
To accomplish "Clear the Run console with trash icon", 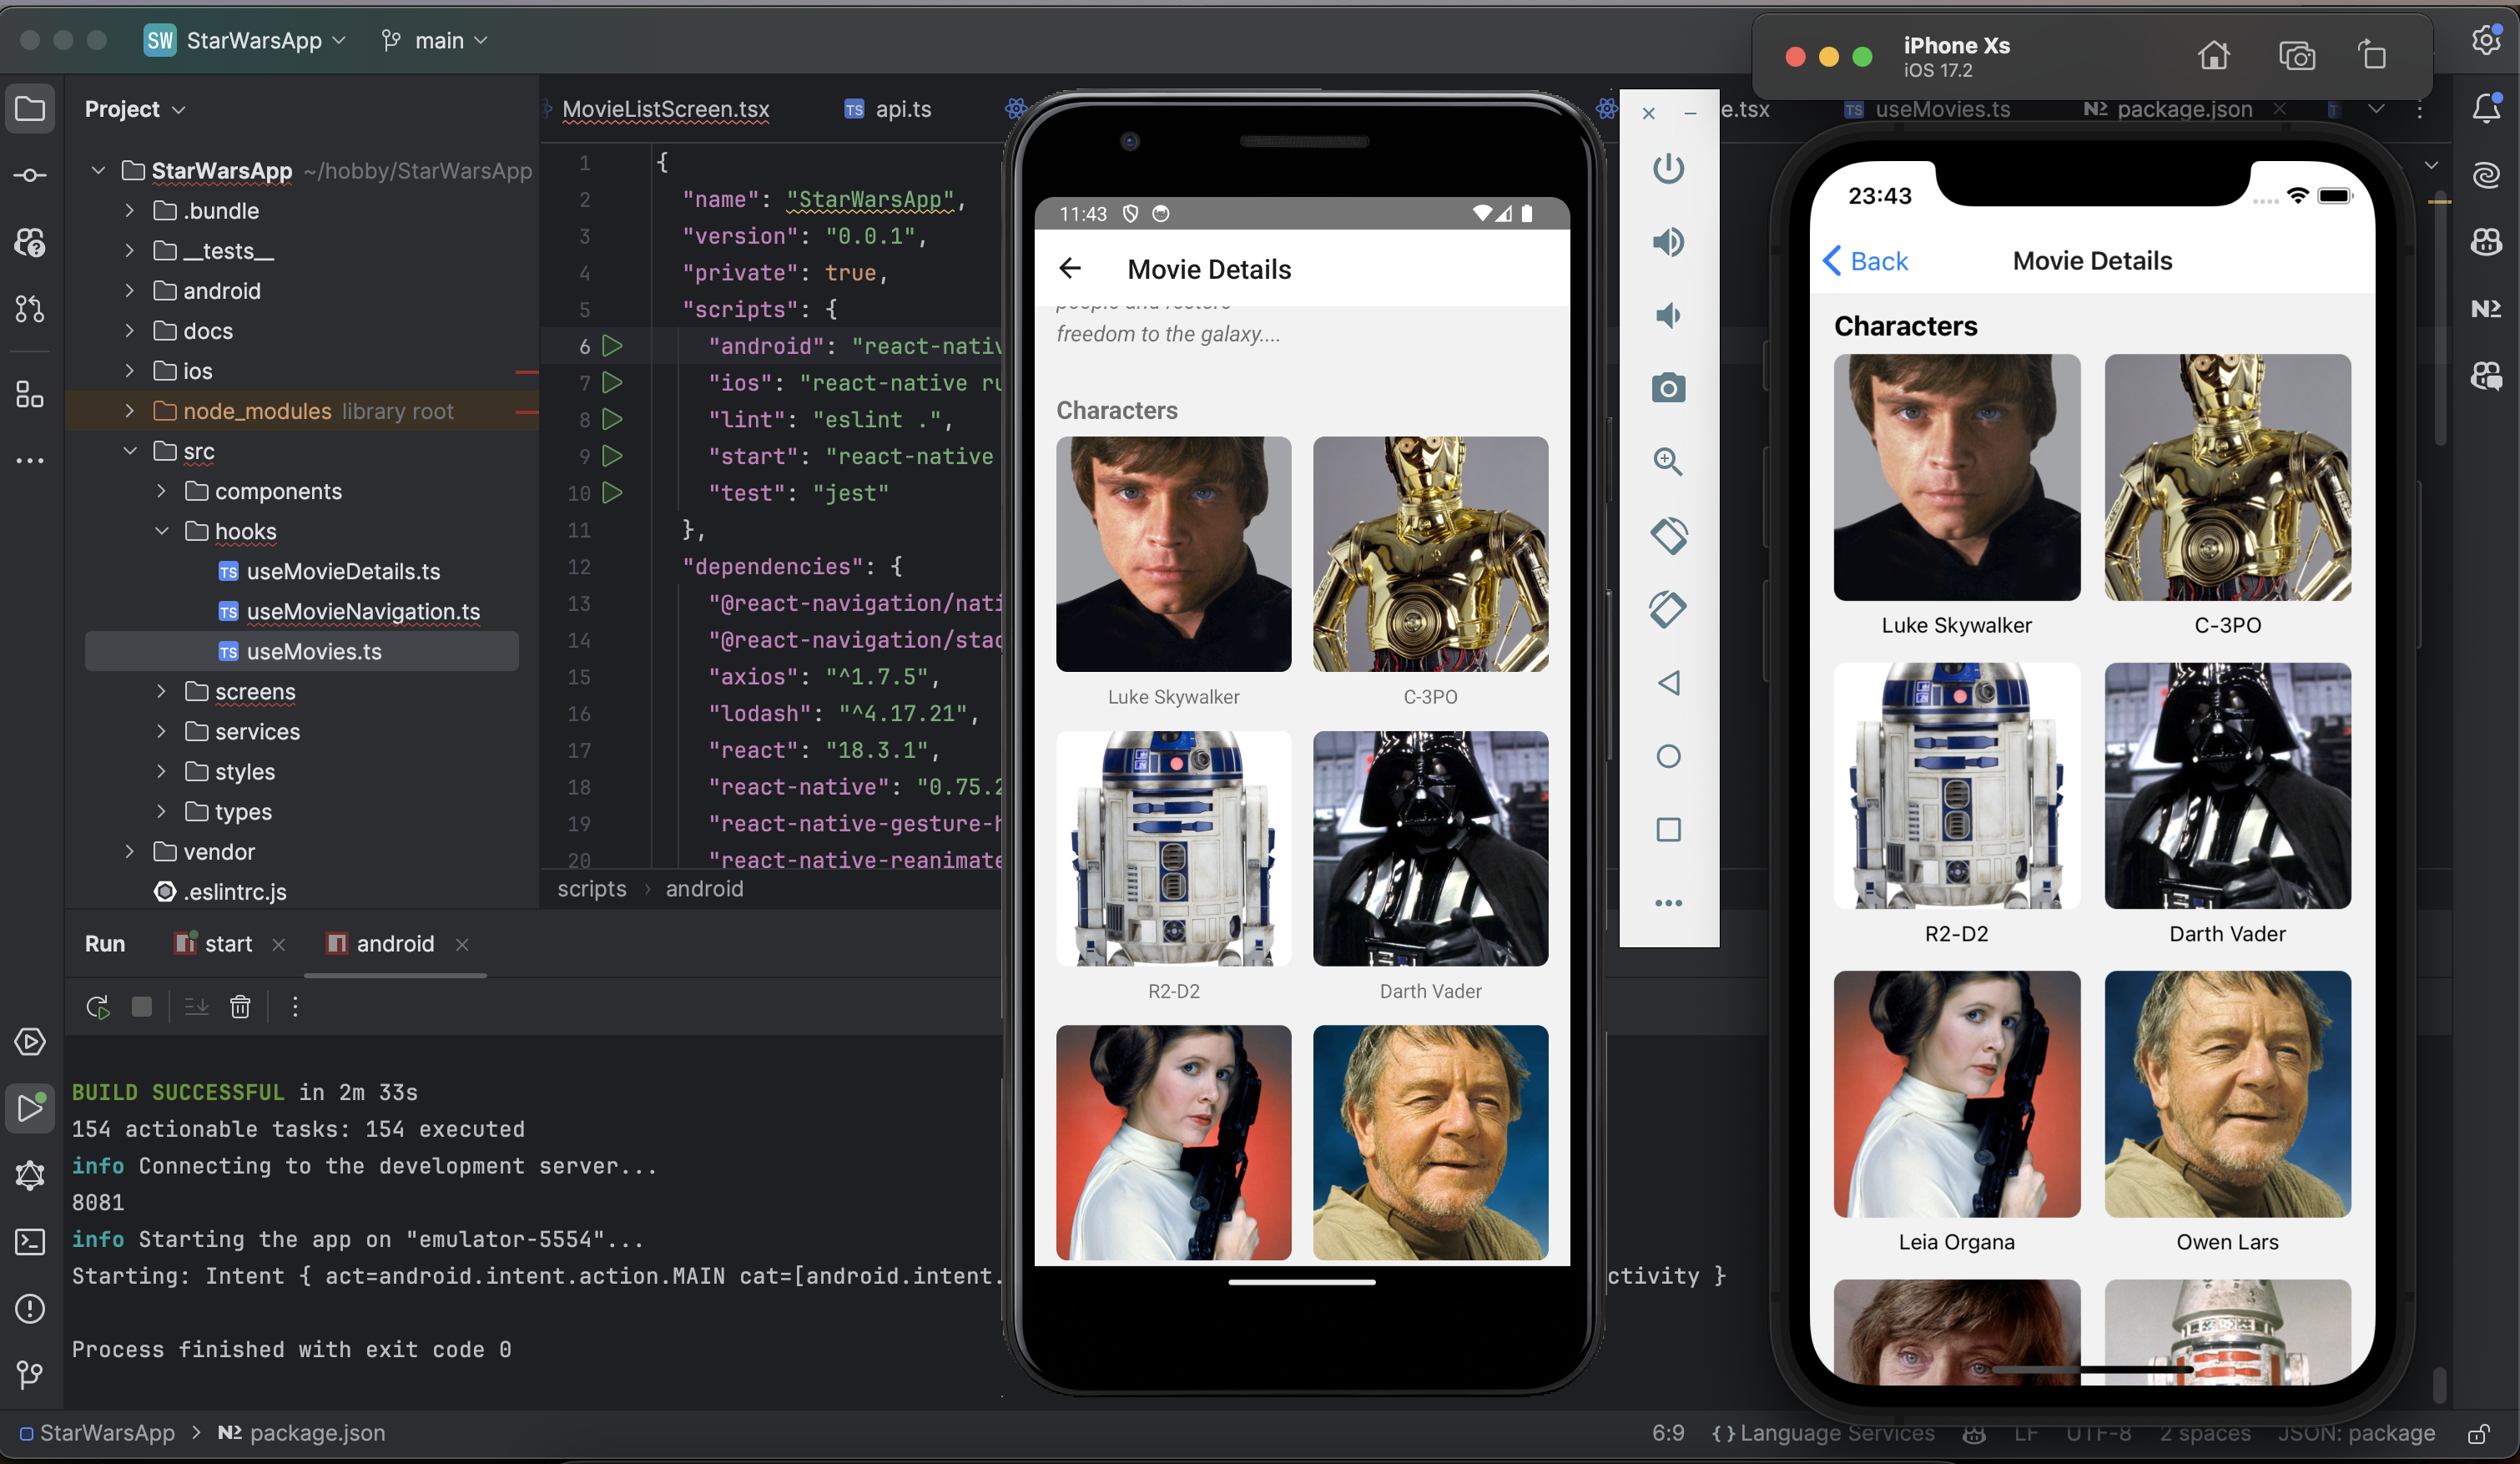I will pos(240,1007).
